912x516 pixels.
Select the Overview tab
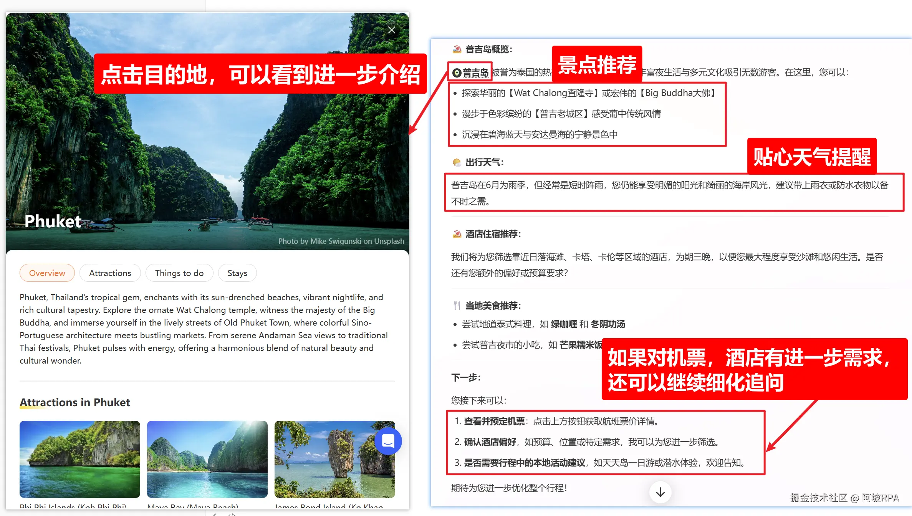pyautogui.click(x=47, y=273)
